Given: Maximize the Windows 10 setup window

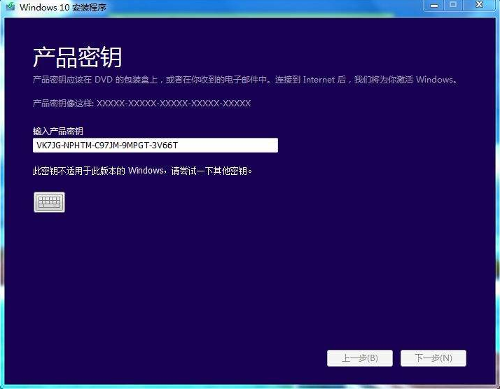Looking at the screenshot, I should click(453, 6).
